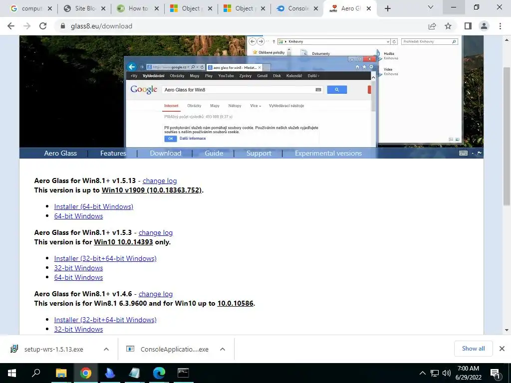The height and width of the screenshot is (383, 511).
Task: Open v1.5.13 change log link
Action: [160, 181]
